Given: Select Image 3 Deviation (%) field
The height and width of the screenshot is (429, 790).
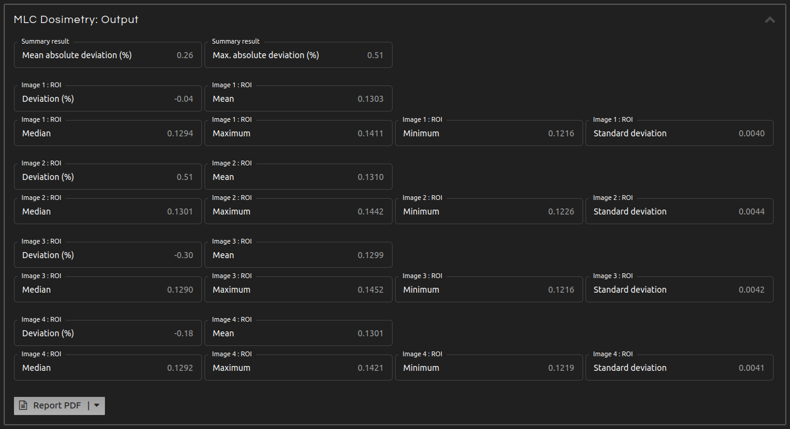Looking at the screenshot, I should [108, 255].
